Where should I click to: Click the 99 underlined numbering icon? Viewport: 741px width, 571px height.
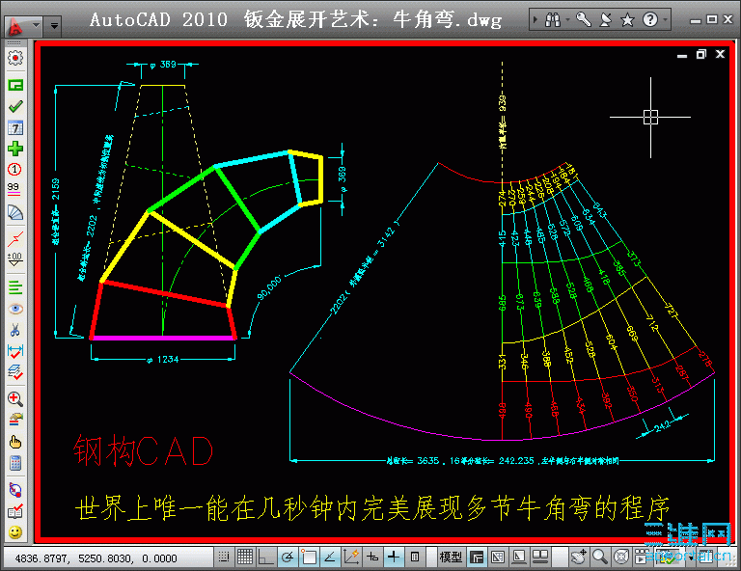(15, 189)
